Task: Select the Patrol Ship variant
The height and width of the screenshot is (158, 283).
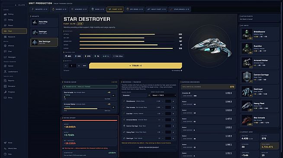Action: [x=44, y=22]
